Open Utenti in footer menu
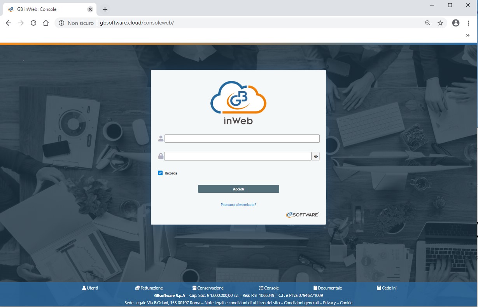 click(90, 288)
